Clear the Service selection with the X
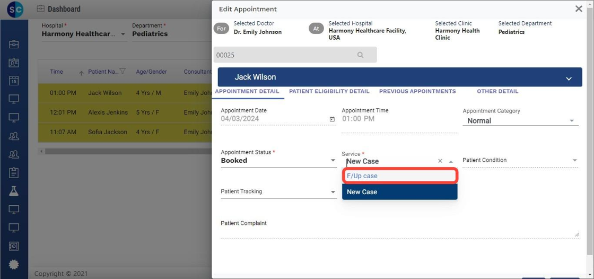The image size is (594, 279). point(440,161)
